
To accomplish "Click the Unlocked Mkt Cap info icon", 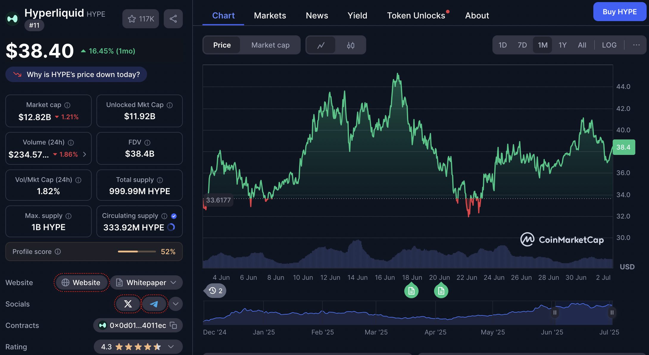I will click(x=170, y=105).
